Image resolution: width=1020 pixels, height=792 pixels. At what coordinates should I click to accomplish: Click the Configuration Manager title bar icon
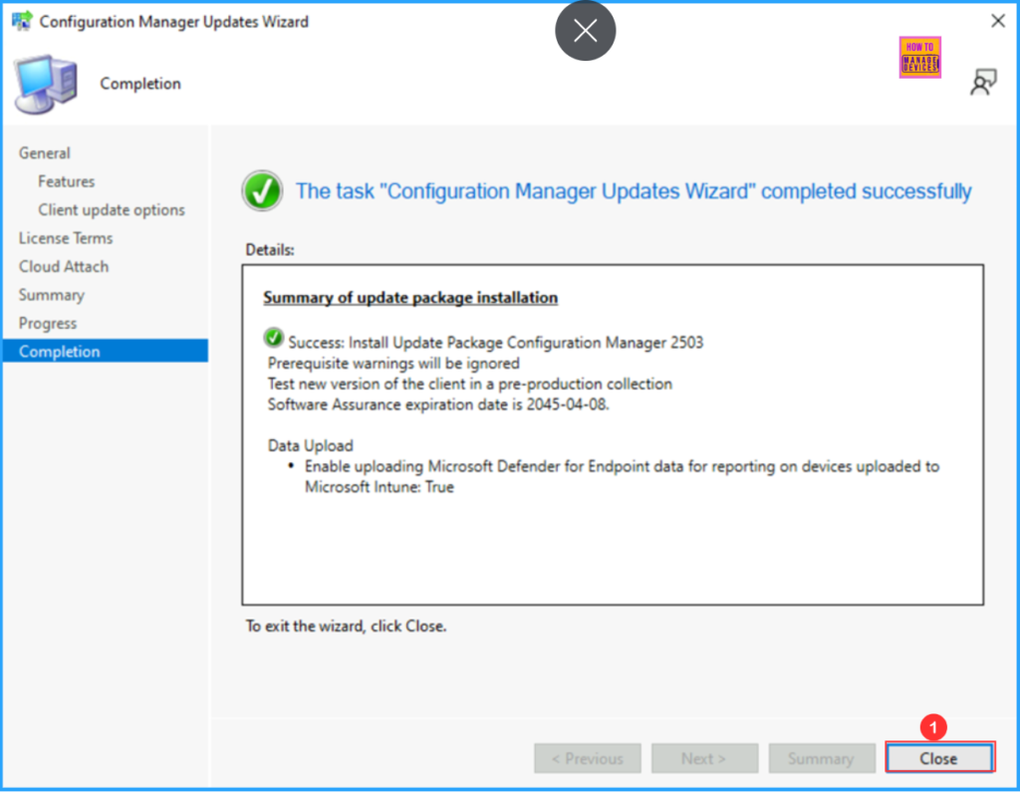pyautogui.click(x=21, y=21)
